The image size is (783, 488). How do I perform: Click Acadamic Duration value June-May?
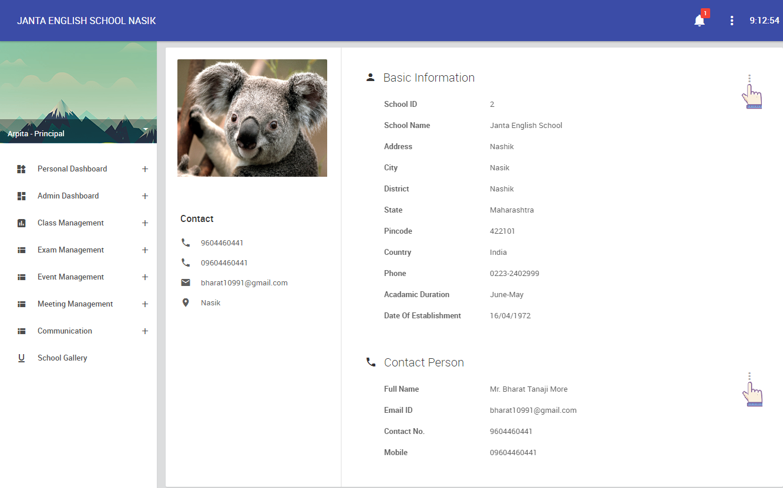507,294
